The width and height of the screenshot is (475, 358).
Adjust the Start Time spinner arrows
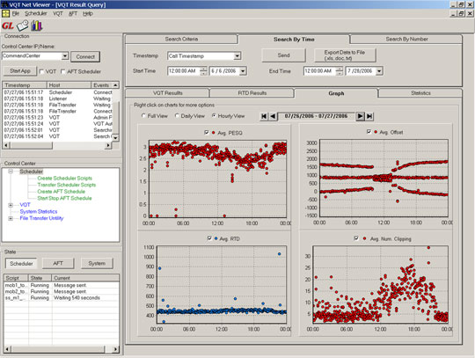pyautogui.click(x=203, y=71)
